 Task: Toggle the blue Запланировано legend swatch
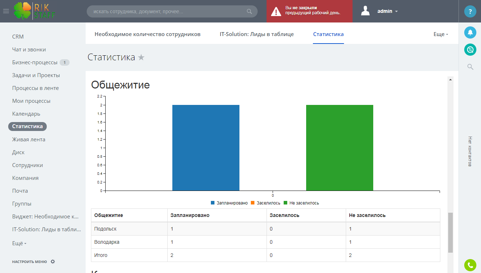click(x=213, y=203)
